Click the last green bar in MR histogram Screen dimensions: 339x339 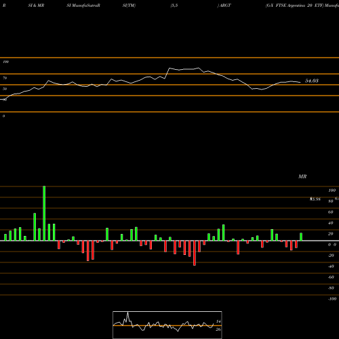[301, 237]
